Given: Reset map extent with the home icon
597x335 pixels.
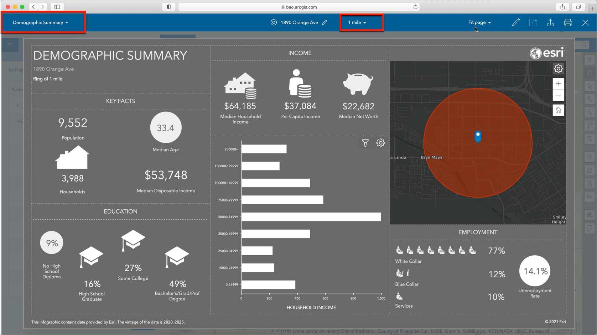Looking at the screenshot, I should 558,110.
